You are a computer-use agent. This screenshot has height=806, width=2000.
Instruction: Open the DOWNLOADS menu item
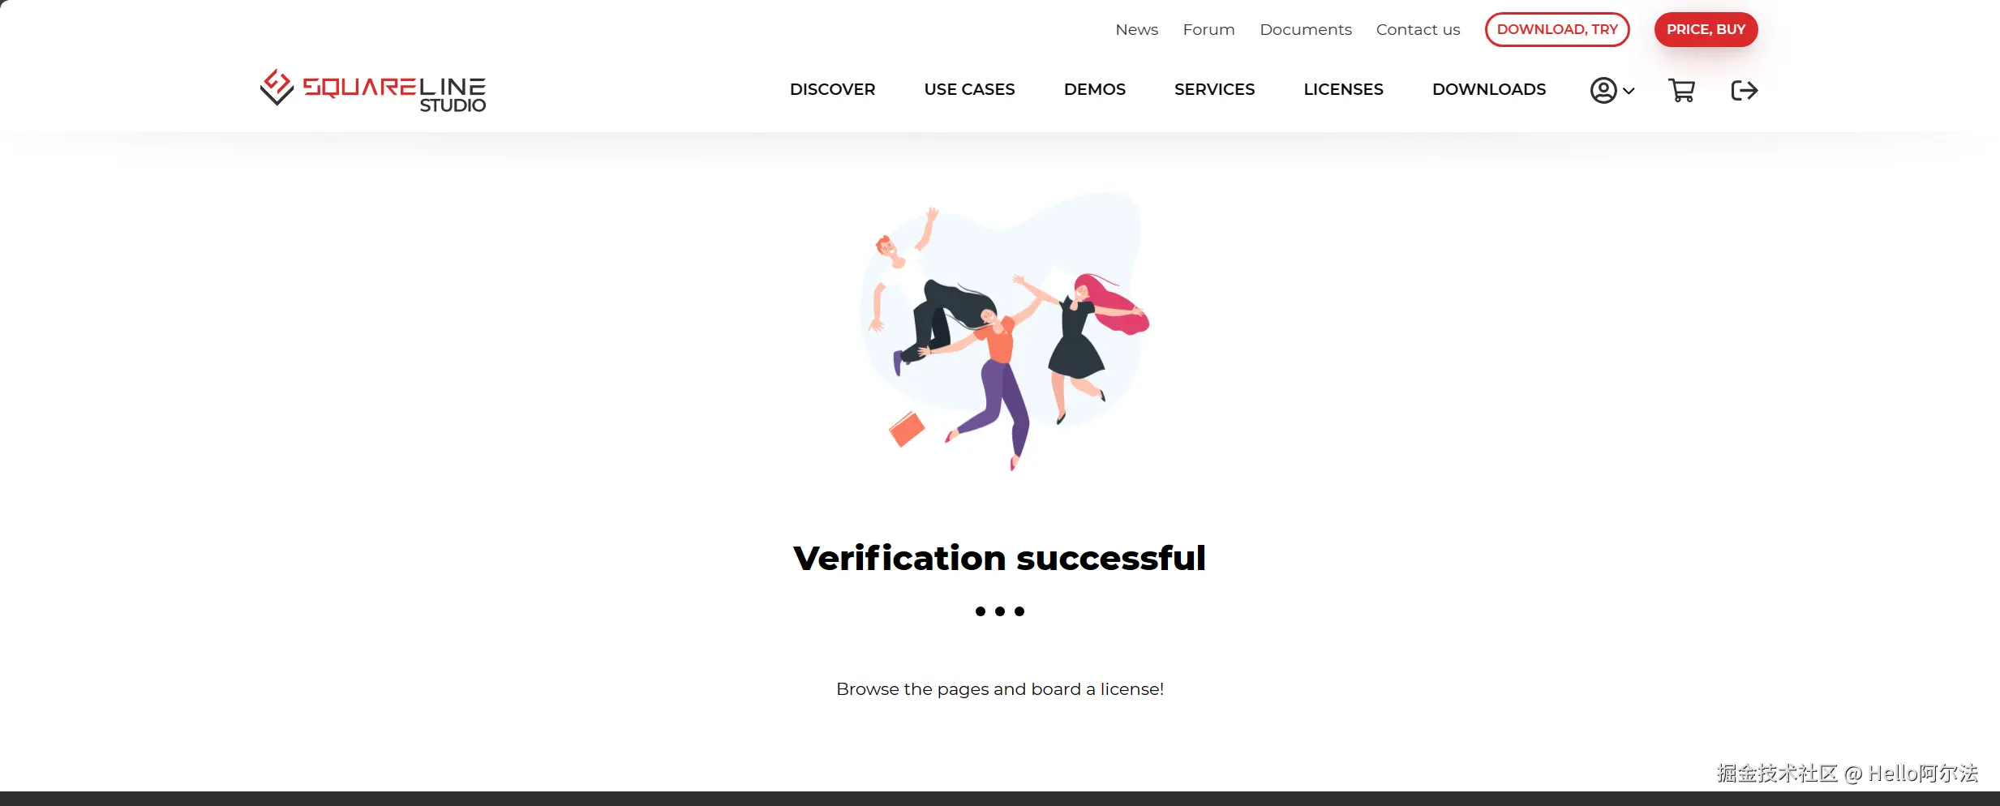tap(1489, 89)
